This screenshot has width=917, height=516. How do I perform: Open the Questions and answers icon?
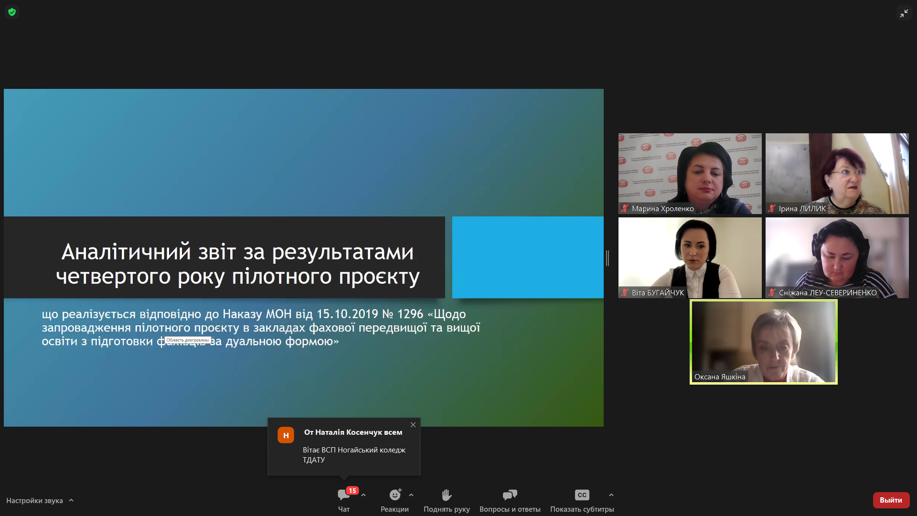tap(510, 495)
